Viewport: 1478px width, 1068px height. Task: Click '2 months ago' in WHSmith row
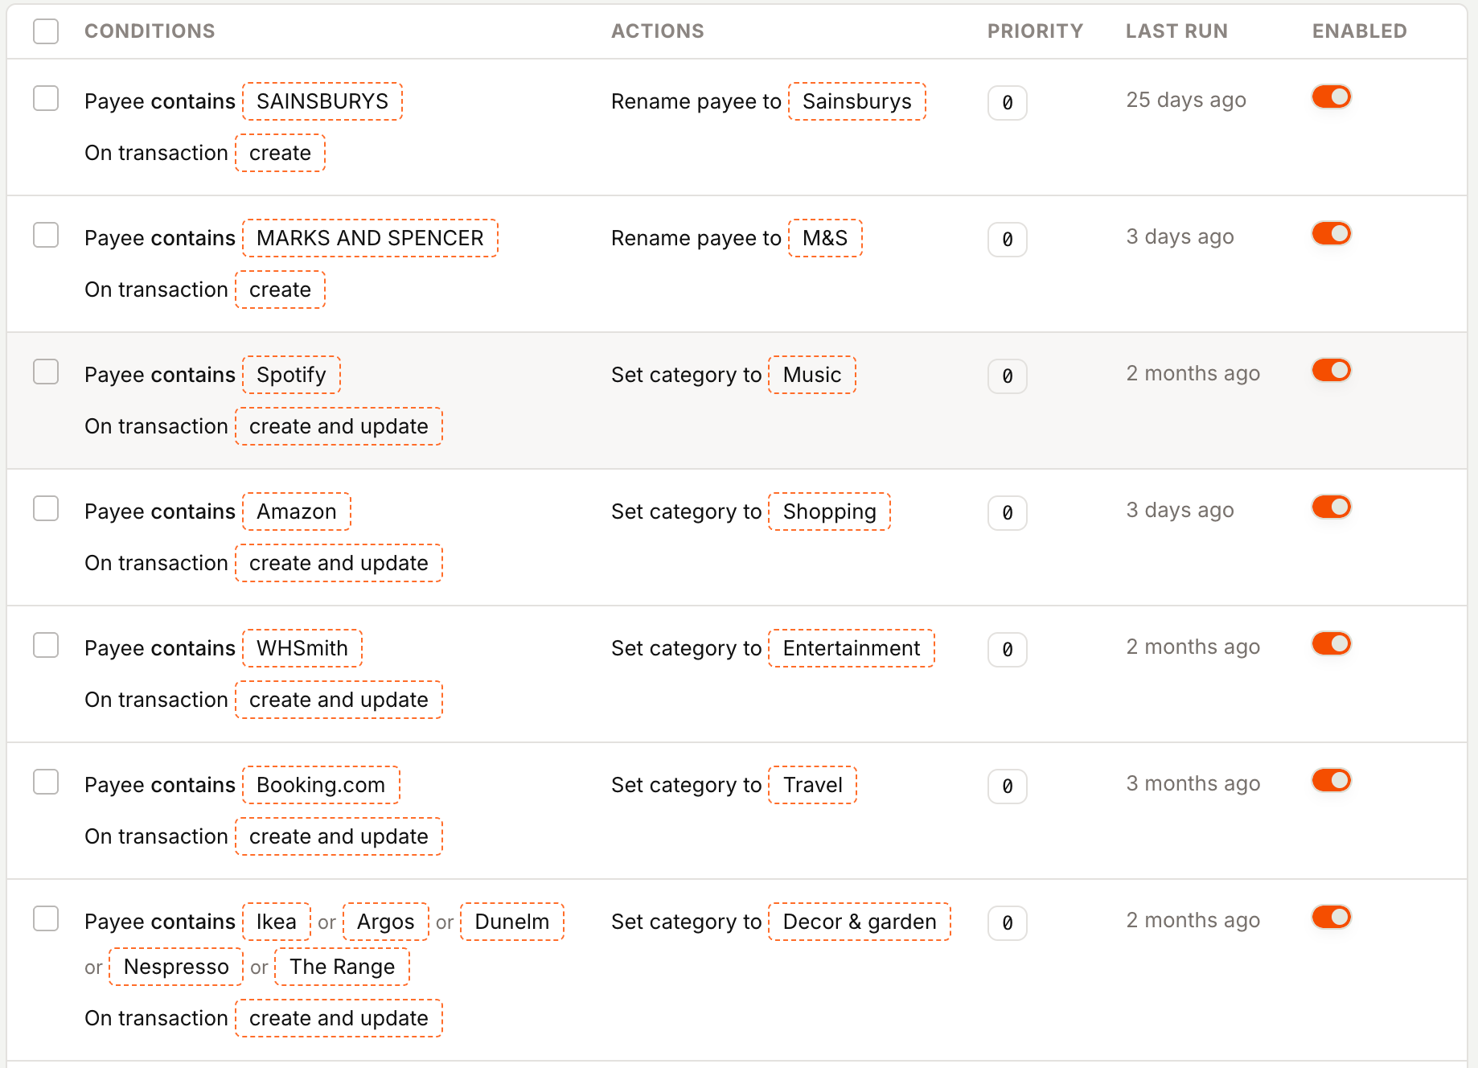[1193, 647]
